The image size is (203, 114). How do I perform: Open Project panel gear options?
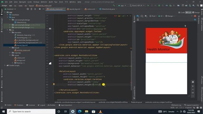pos(40,9)
